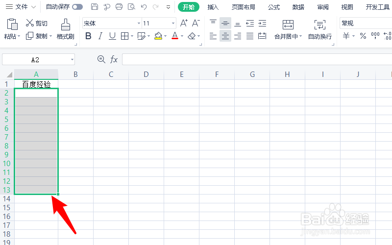Click the 合并居中 merge icon
392x245 pixels.
coord(288,25)
